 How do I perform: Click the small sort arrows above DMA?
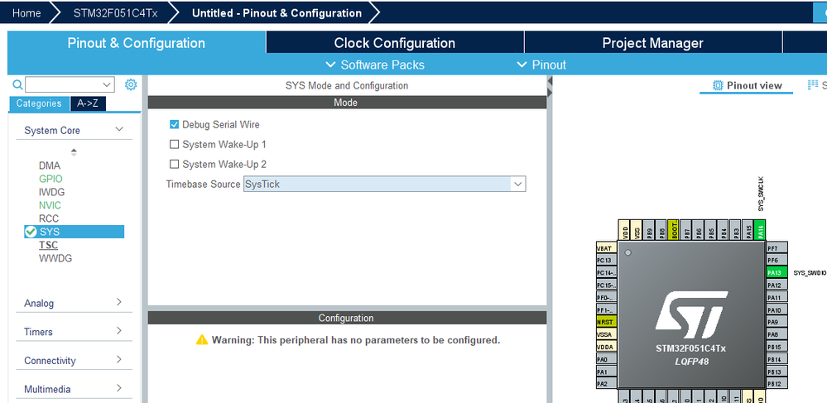click(74, 152)
